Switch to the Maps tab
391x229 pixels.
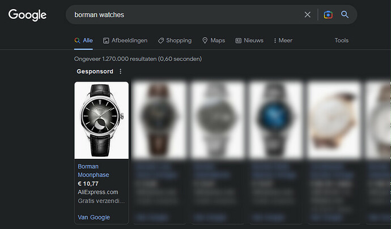pyautogui.click(x=214, y=41)
